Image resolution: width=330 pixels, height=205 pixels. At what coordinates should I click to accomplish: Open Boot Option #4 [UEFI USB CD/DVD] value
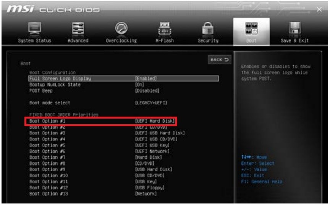pyautogui.click(x=156, y=139)
